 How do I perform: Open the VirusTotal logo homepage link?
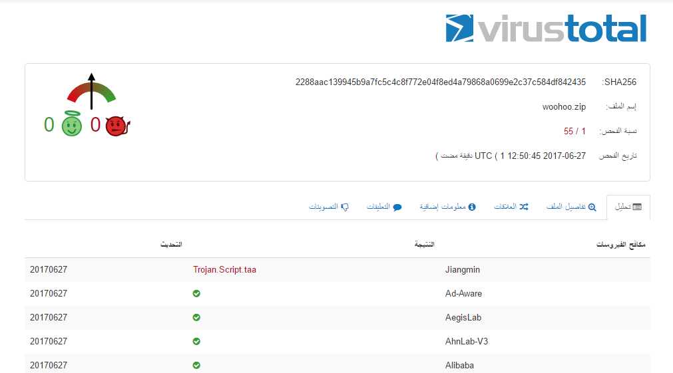[x=546, y=29]
